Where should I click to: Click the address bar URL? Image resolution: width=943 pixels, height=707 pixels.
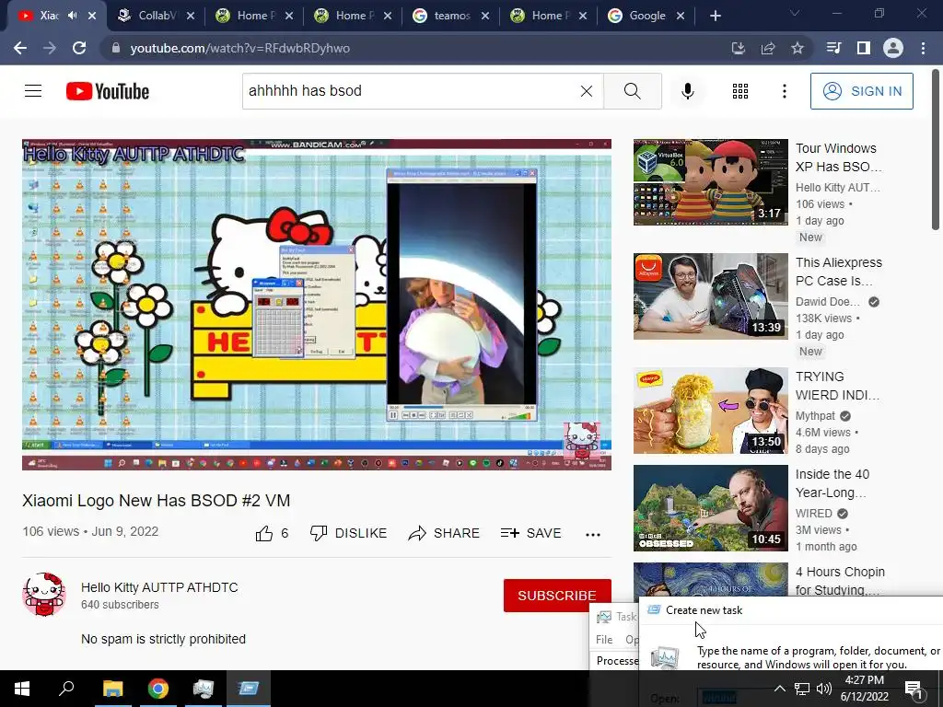pos(240,48)
